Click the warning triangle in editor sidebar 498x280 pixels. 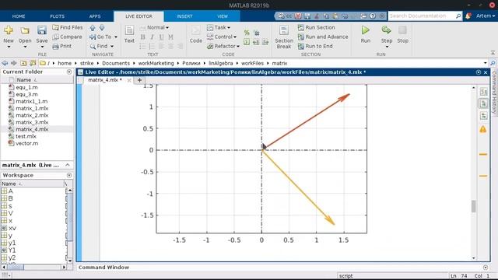tap(483, 129)
